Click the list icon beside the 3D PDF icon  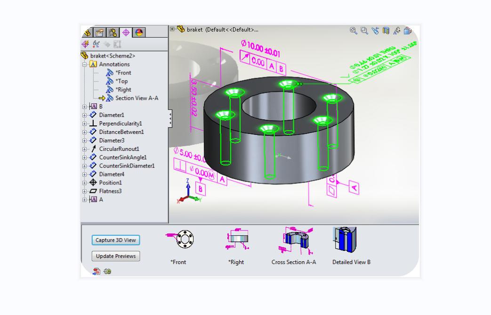pyautogui.click(x=107, y=272)
